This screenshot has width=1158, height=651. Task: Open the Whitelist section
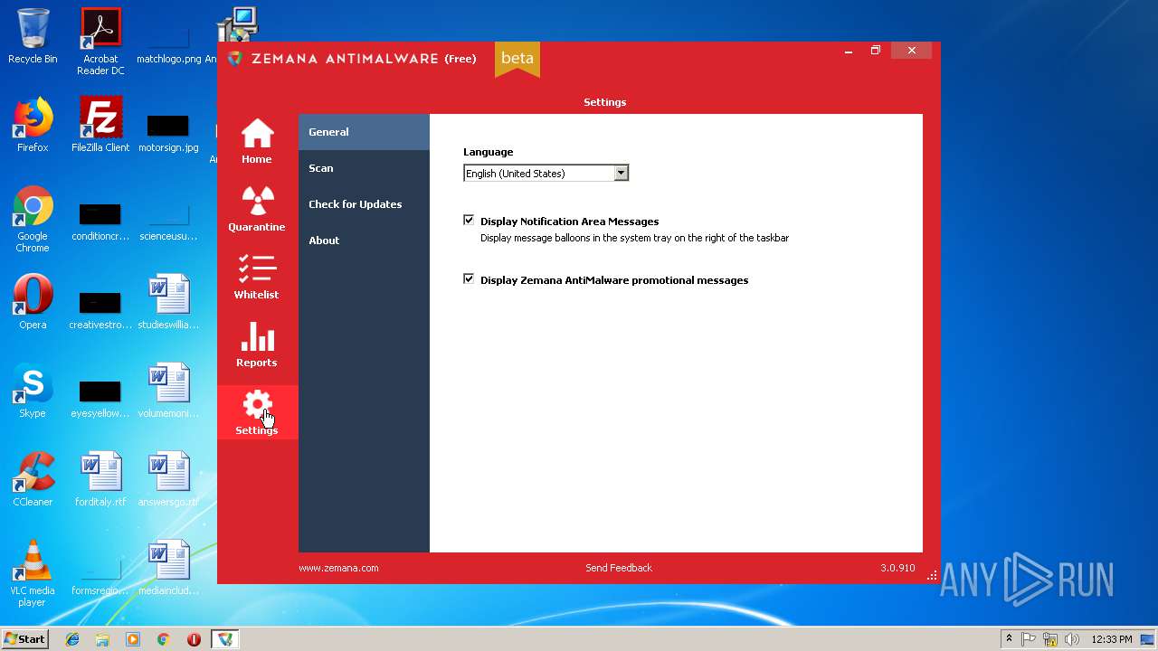pos(257,278)
